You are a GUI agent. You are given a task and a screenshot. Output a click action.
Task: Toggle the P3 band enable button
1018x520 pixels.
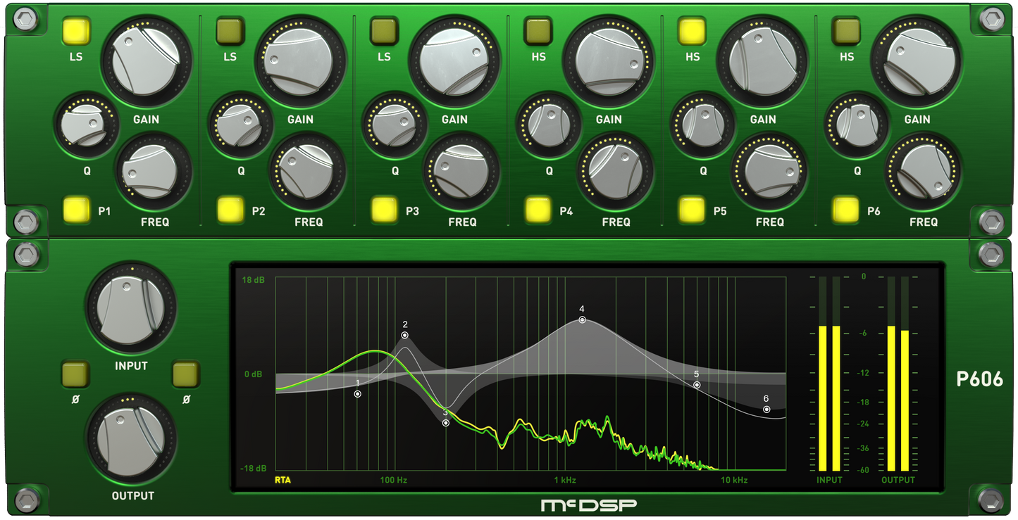[x=384, y=209]
